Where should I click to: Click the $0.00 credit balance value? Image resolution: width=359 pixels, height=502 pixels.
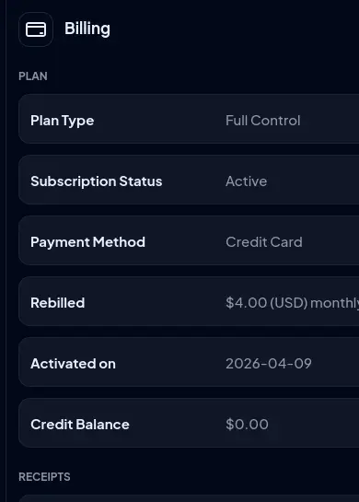pos(247,425)
